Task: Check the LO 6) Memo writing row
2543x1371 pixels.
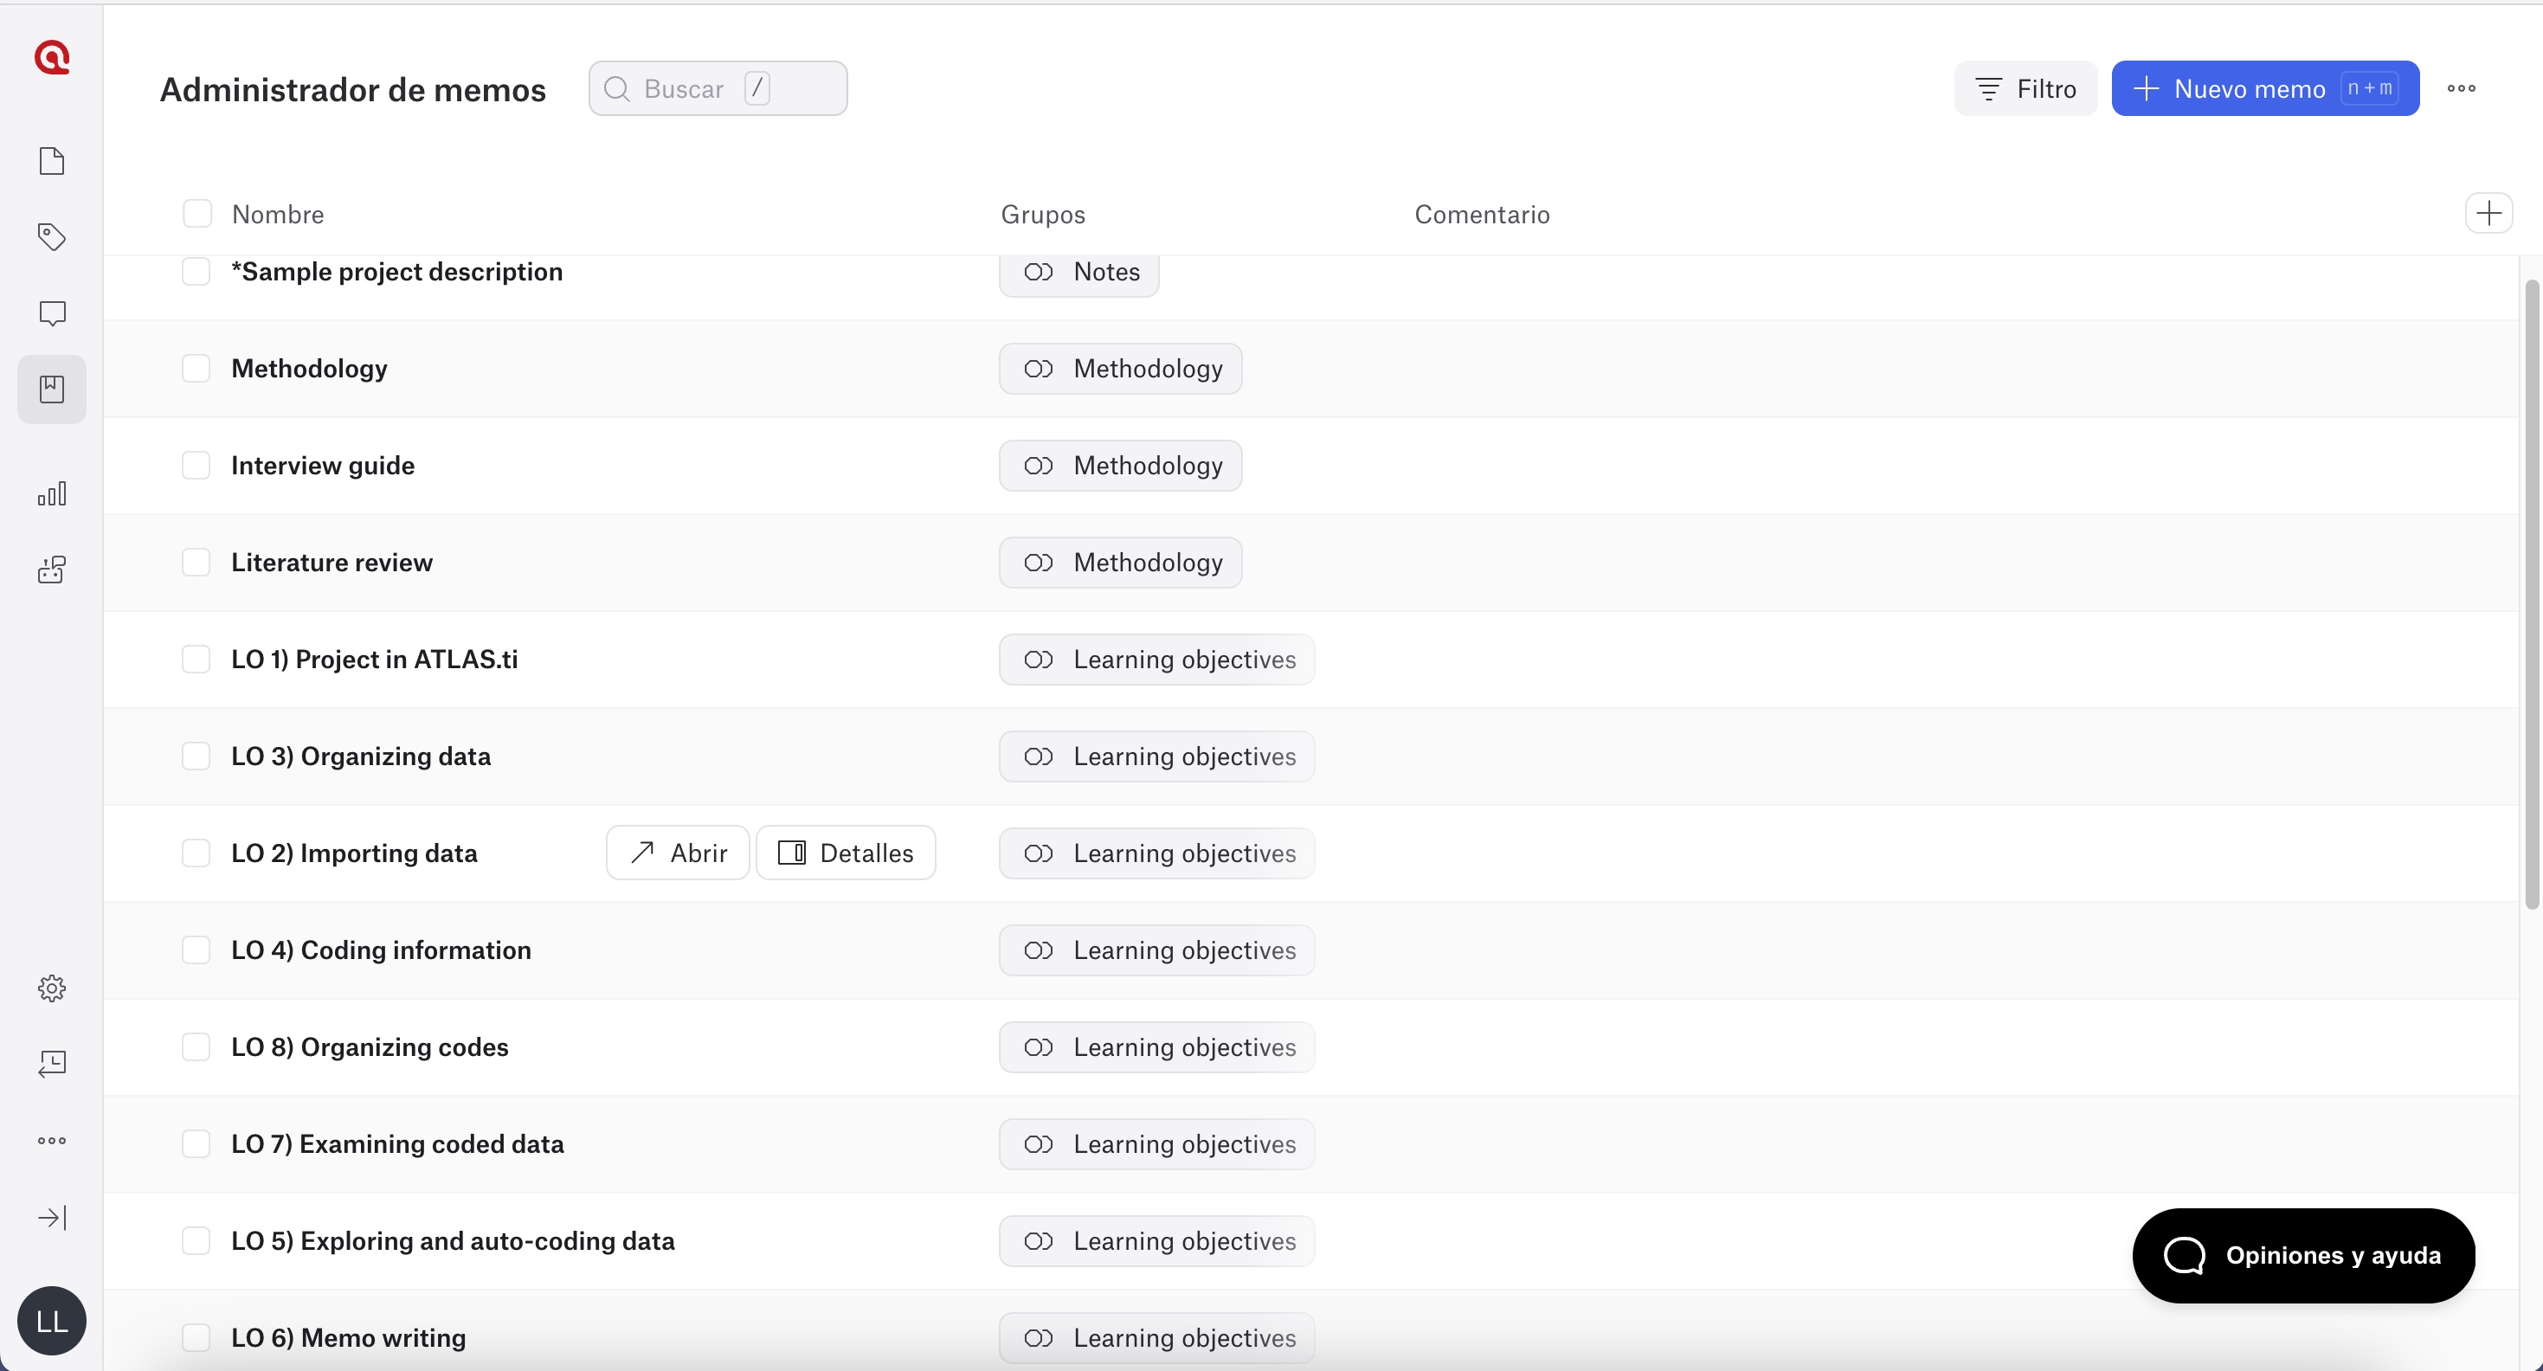Action: pos(196,1337)
